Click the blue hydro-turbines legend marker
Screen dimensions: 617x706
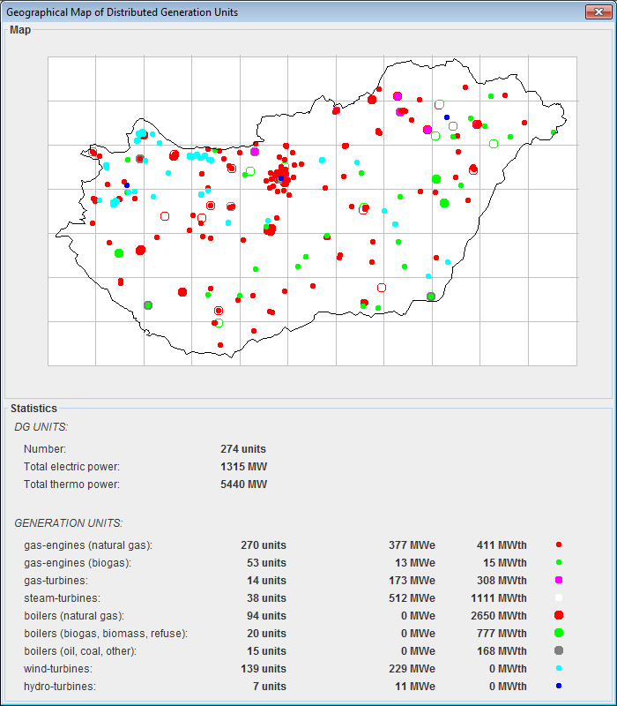click(x=559, y=686)
